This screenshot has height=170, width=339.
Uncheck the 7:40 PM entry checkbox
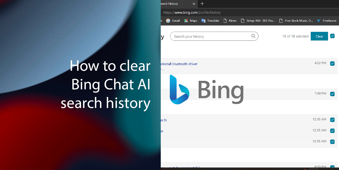click(x=332, y=94)
